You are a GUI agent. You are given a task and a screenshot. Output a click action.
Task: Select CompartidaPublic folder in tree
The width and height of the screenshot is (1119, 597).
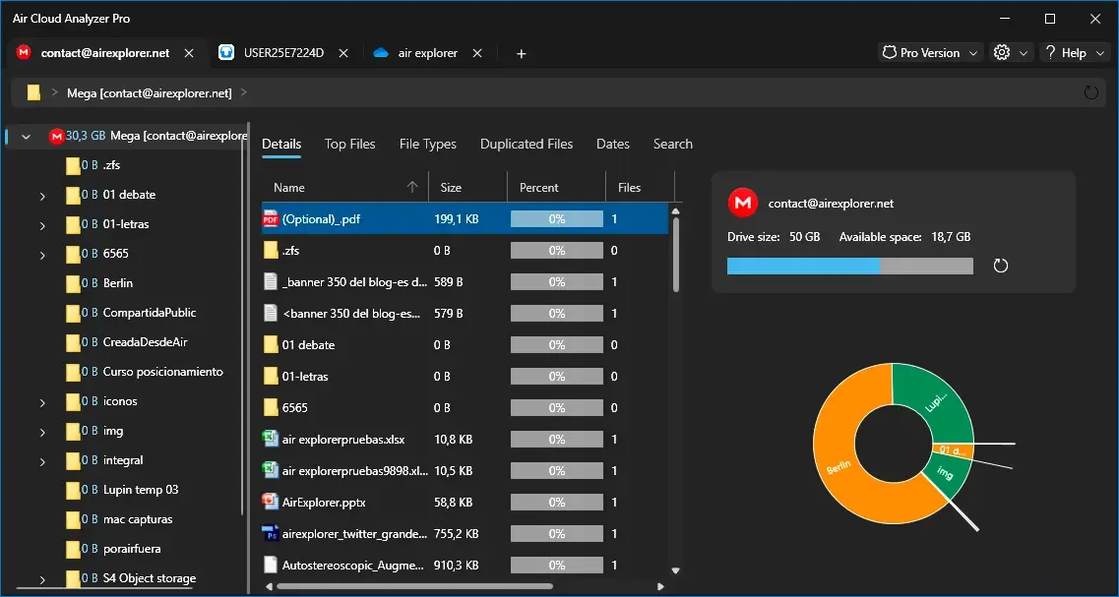tap(150, 313)
